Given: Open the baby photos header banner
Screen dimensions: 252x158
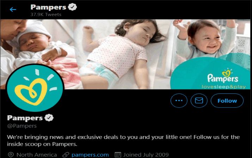Looking at the screenshot, I should (125, 54).
